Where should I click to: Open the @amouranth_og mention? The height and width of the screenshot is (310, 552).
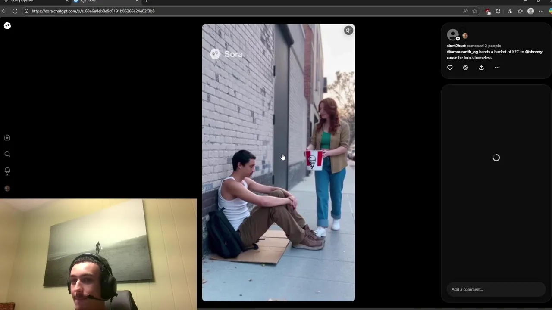(462, 52)
